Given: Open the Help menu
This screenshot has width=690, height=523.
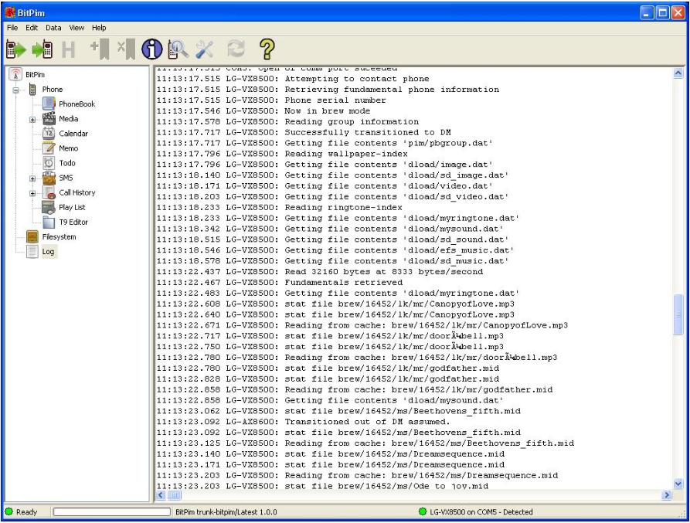Looking at the screenshot, I should tap(99, 28).
